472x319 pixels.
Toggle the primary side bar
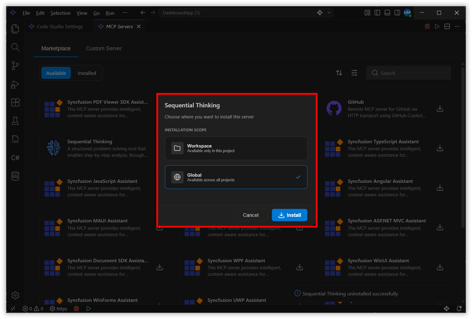tap(377, 13)
